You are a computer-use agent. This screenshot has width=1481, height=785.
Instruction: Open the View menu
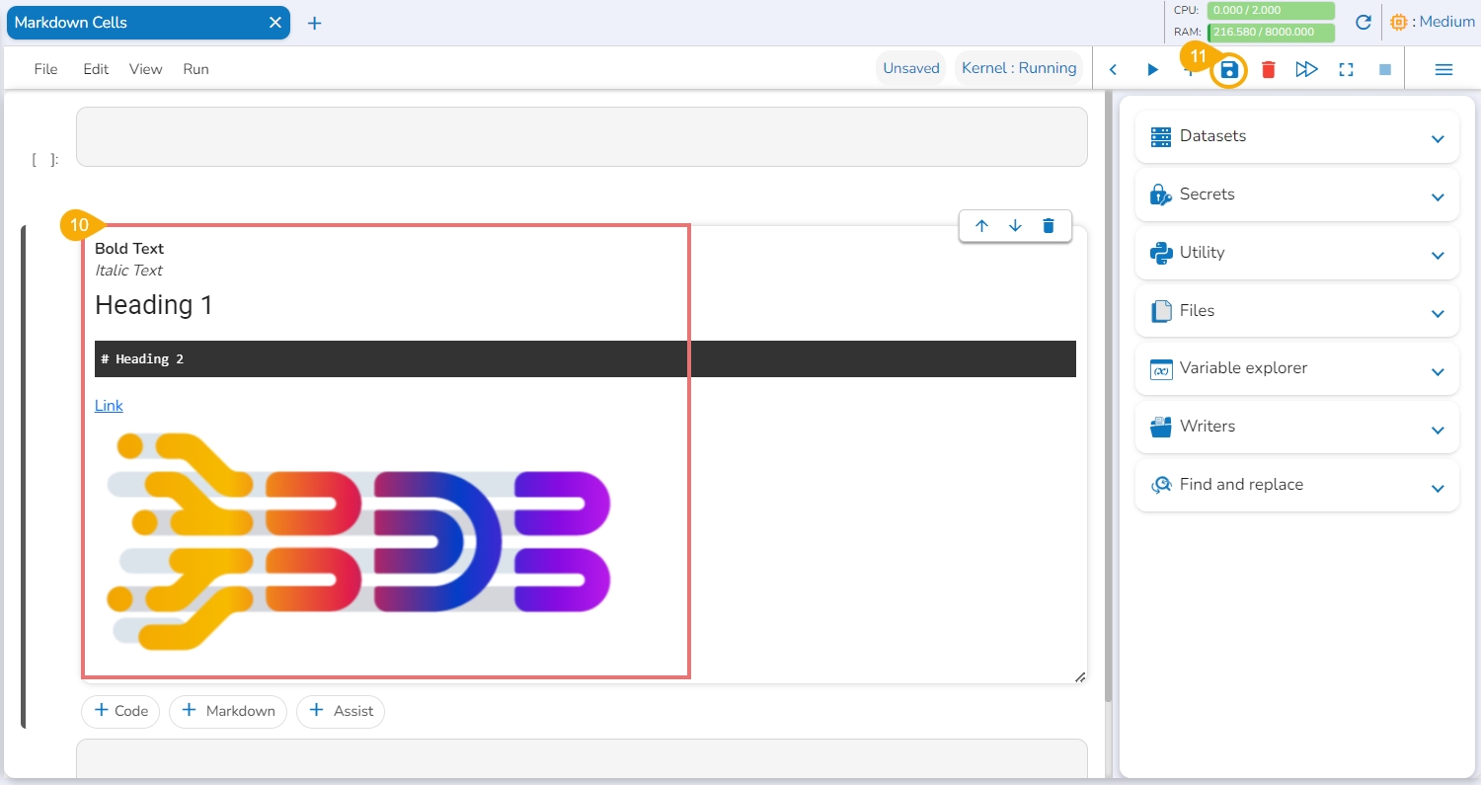pos(145,69)
